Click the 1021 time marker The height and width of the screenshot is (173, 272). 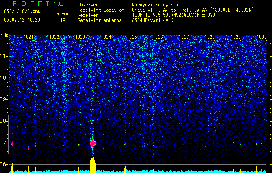[29, 37]
